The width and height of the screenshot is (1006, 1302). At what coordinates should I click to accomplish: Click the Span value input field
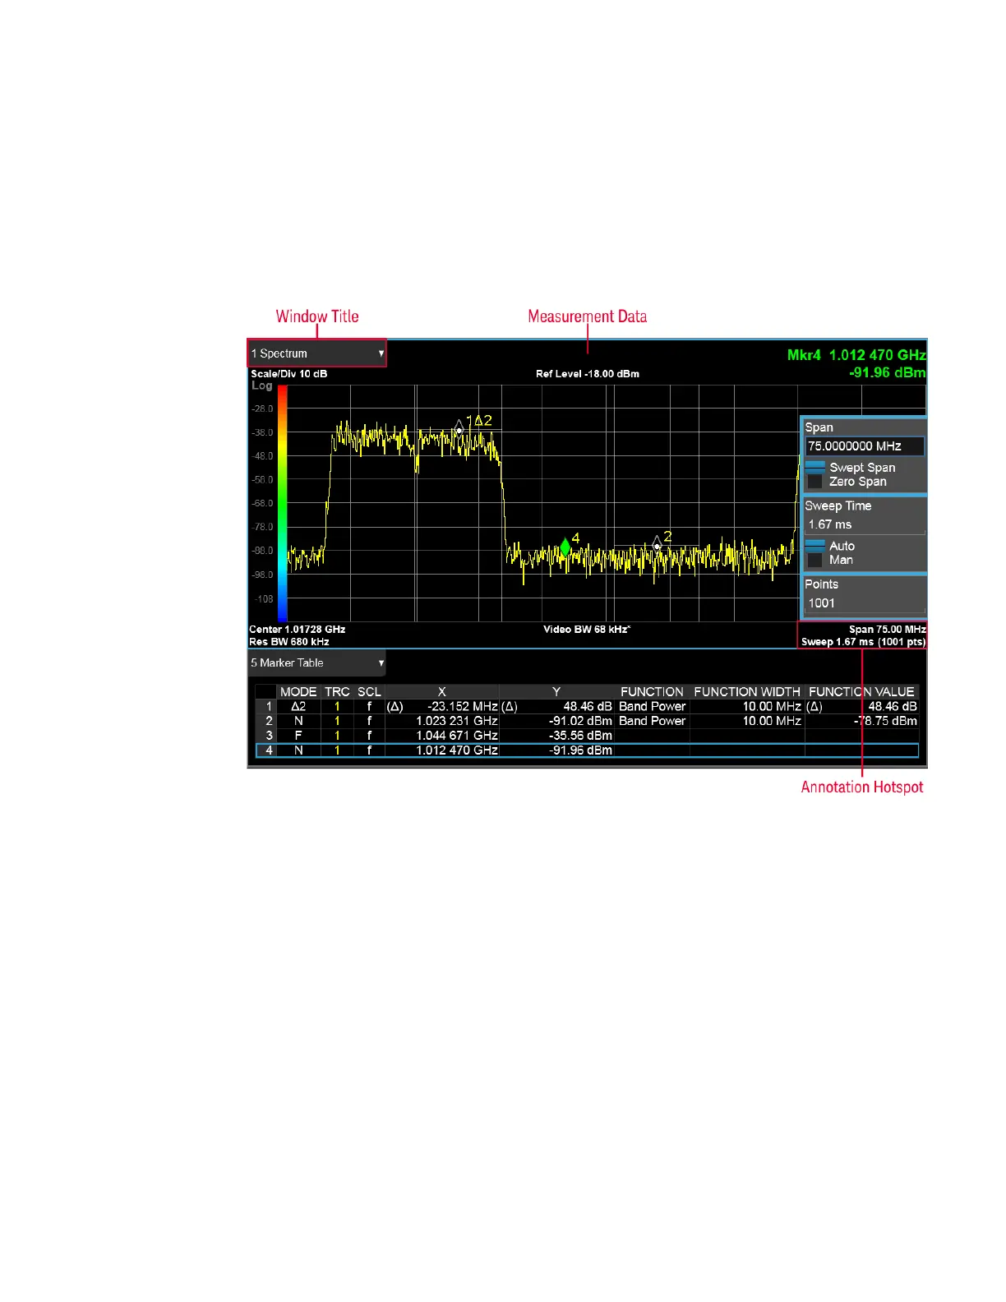[864, 446]
